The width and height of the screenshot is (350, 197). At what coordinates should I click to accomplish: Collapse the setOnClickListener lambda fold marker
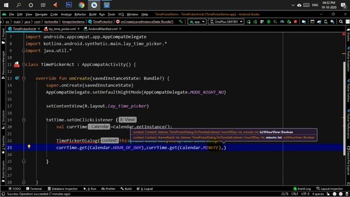pyautogui.click(x=24, y=120)
